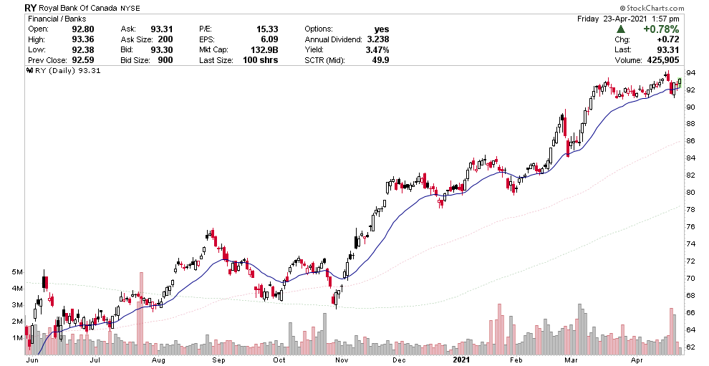The image size is (709, 366).
Task: Click the Jun month label on time axis
Action: pos(33,360)
